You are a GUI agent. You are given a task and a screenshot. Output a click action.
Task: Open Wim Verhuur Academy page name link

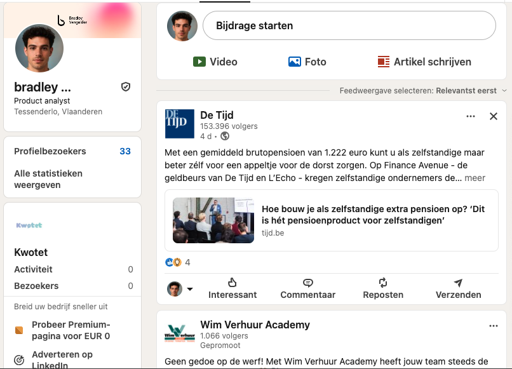[x=255, y=325]
